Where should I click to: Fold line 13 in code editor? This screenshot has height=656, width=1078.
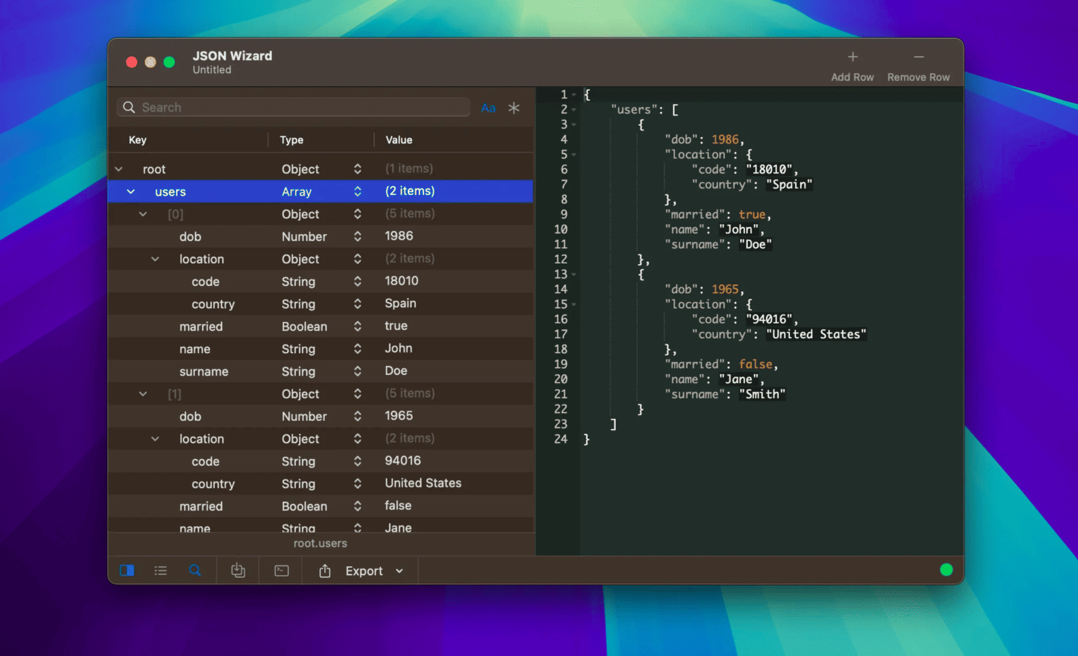574,274
